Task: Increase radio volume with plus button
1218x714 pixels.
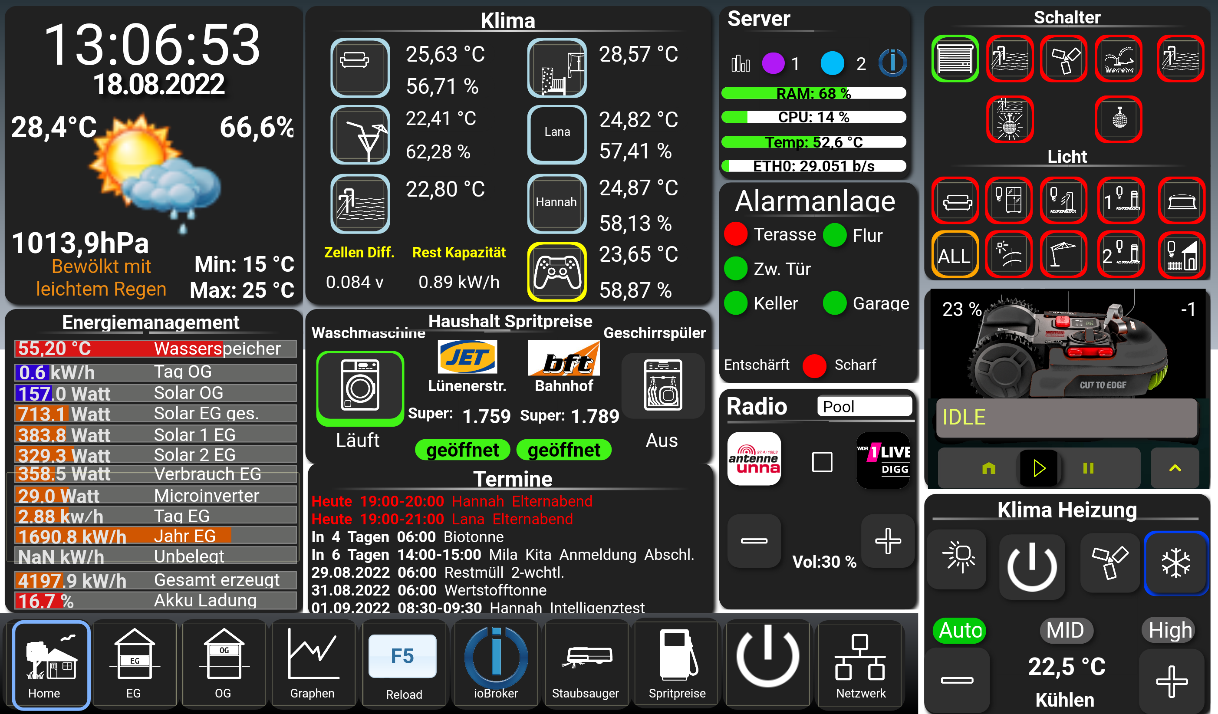Action: coord(887,541)
